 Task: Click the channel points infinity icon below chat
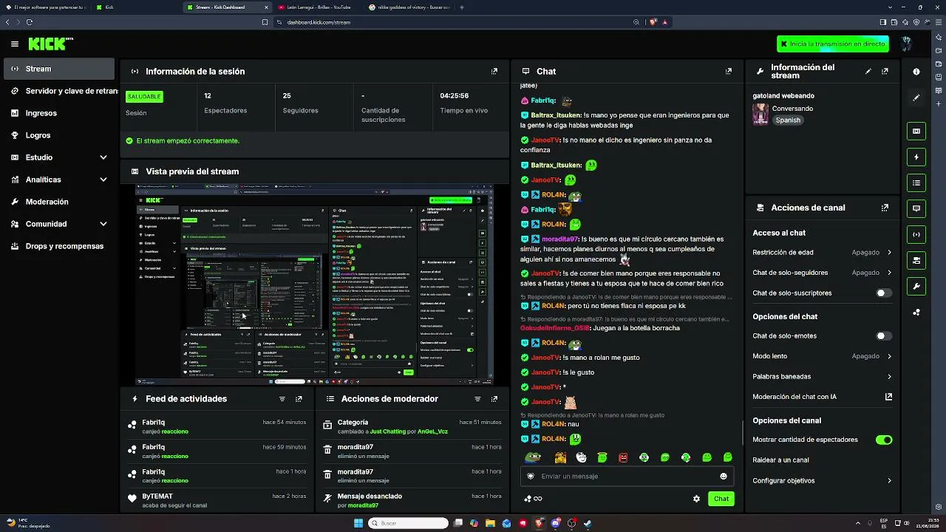pos(533,499)
